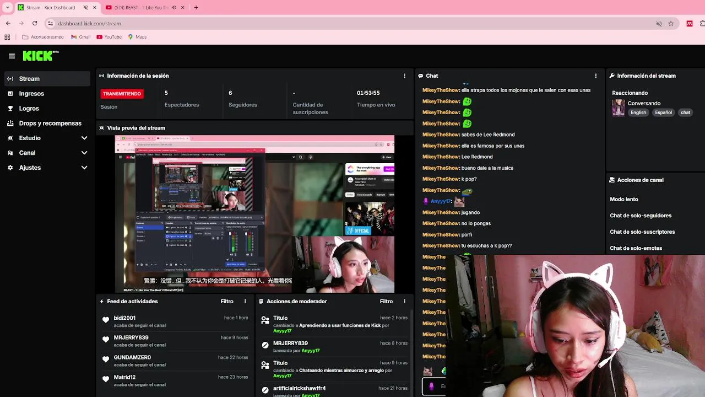Click chat message 'bueno dale a la musica'
This screenshot has height=397, width=705.
point(487,168)
